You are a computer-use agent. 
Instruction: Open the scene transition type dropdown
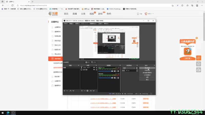(129, 68)
